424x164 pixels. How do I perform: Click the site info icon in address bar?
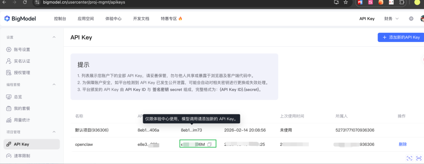(38, 2)
